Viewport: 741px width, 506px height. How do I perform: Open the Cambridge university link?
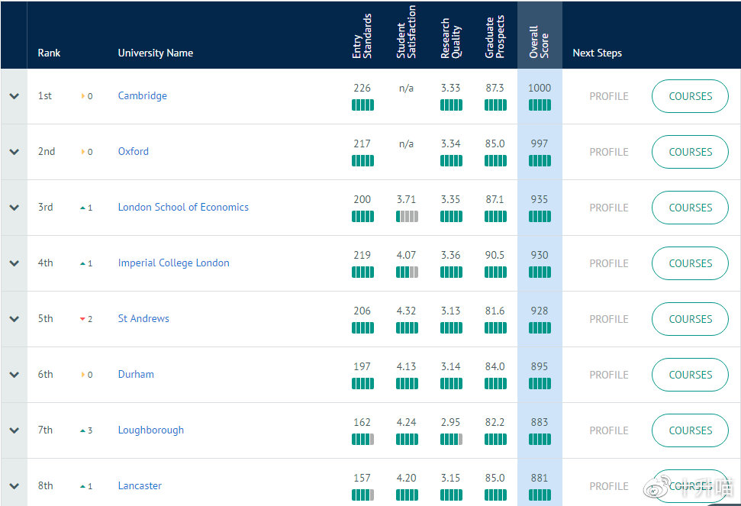pos(142,96)
